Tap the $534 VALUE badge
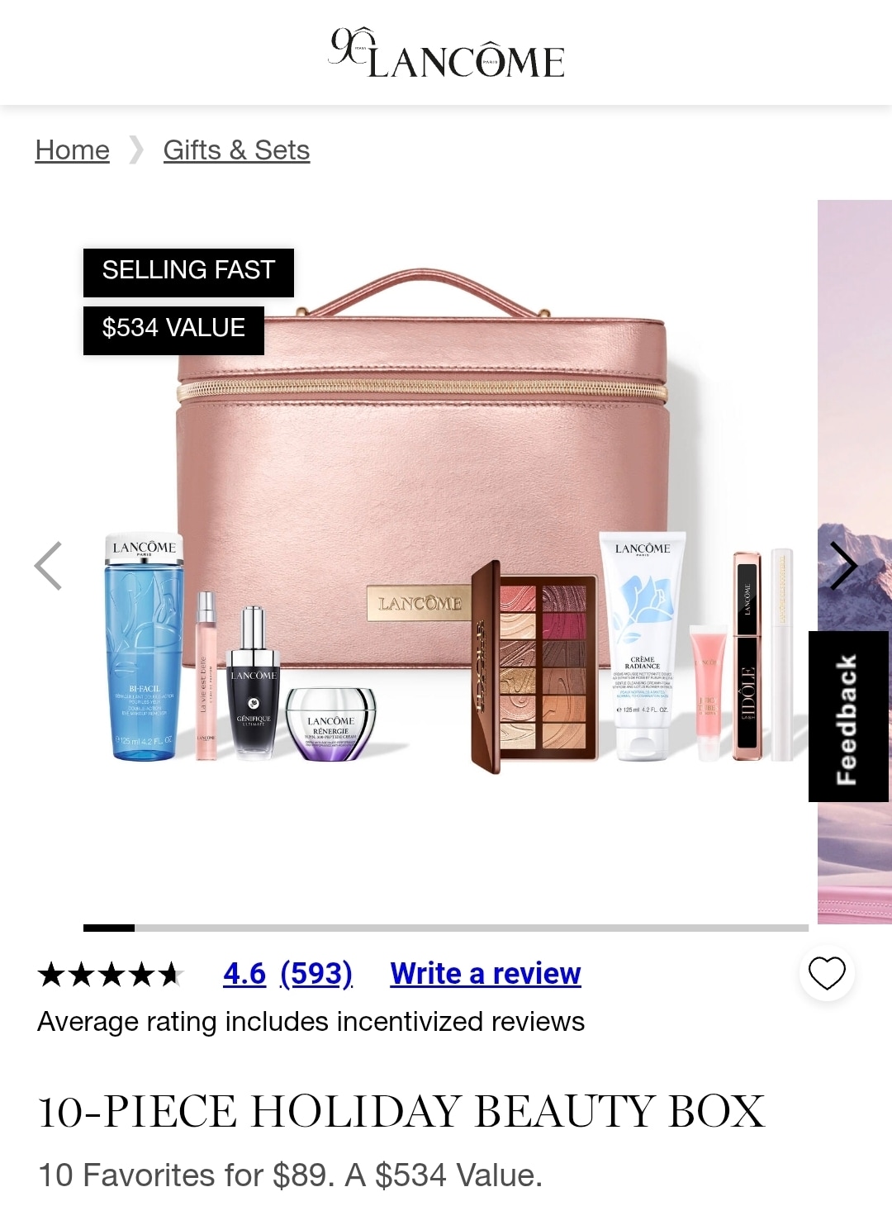 (173, 330)
